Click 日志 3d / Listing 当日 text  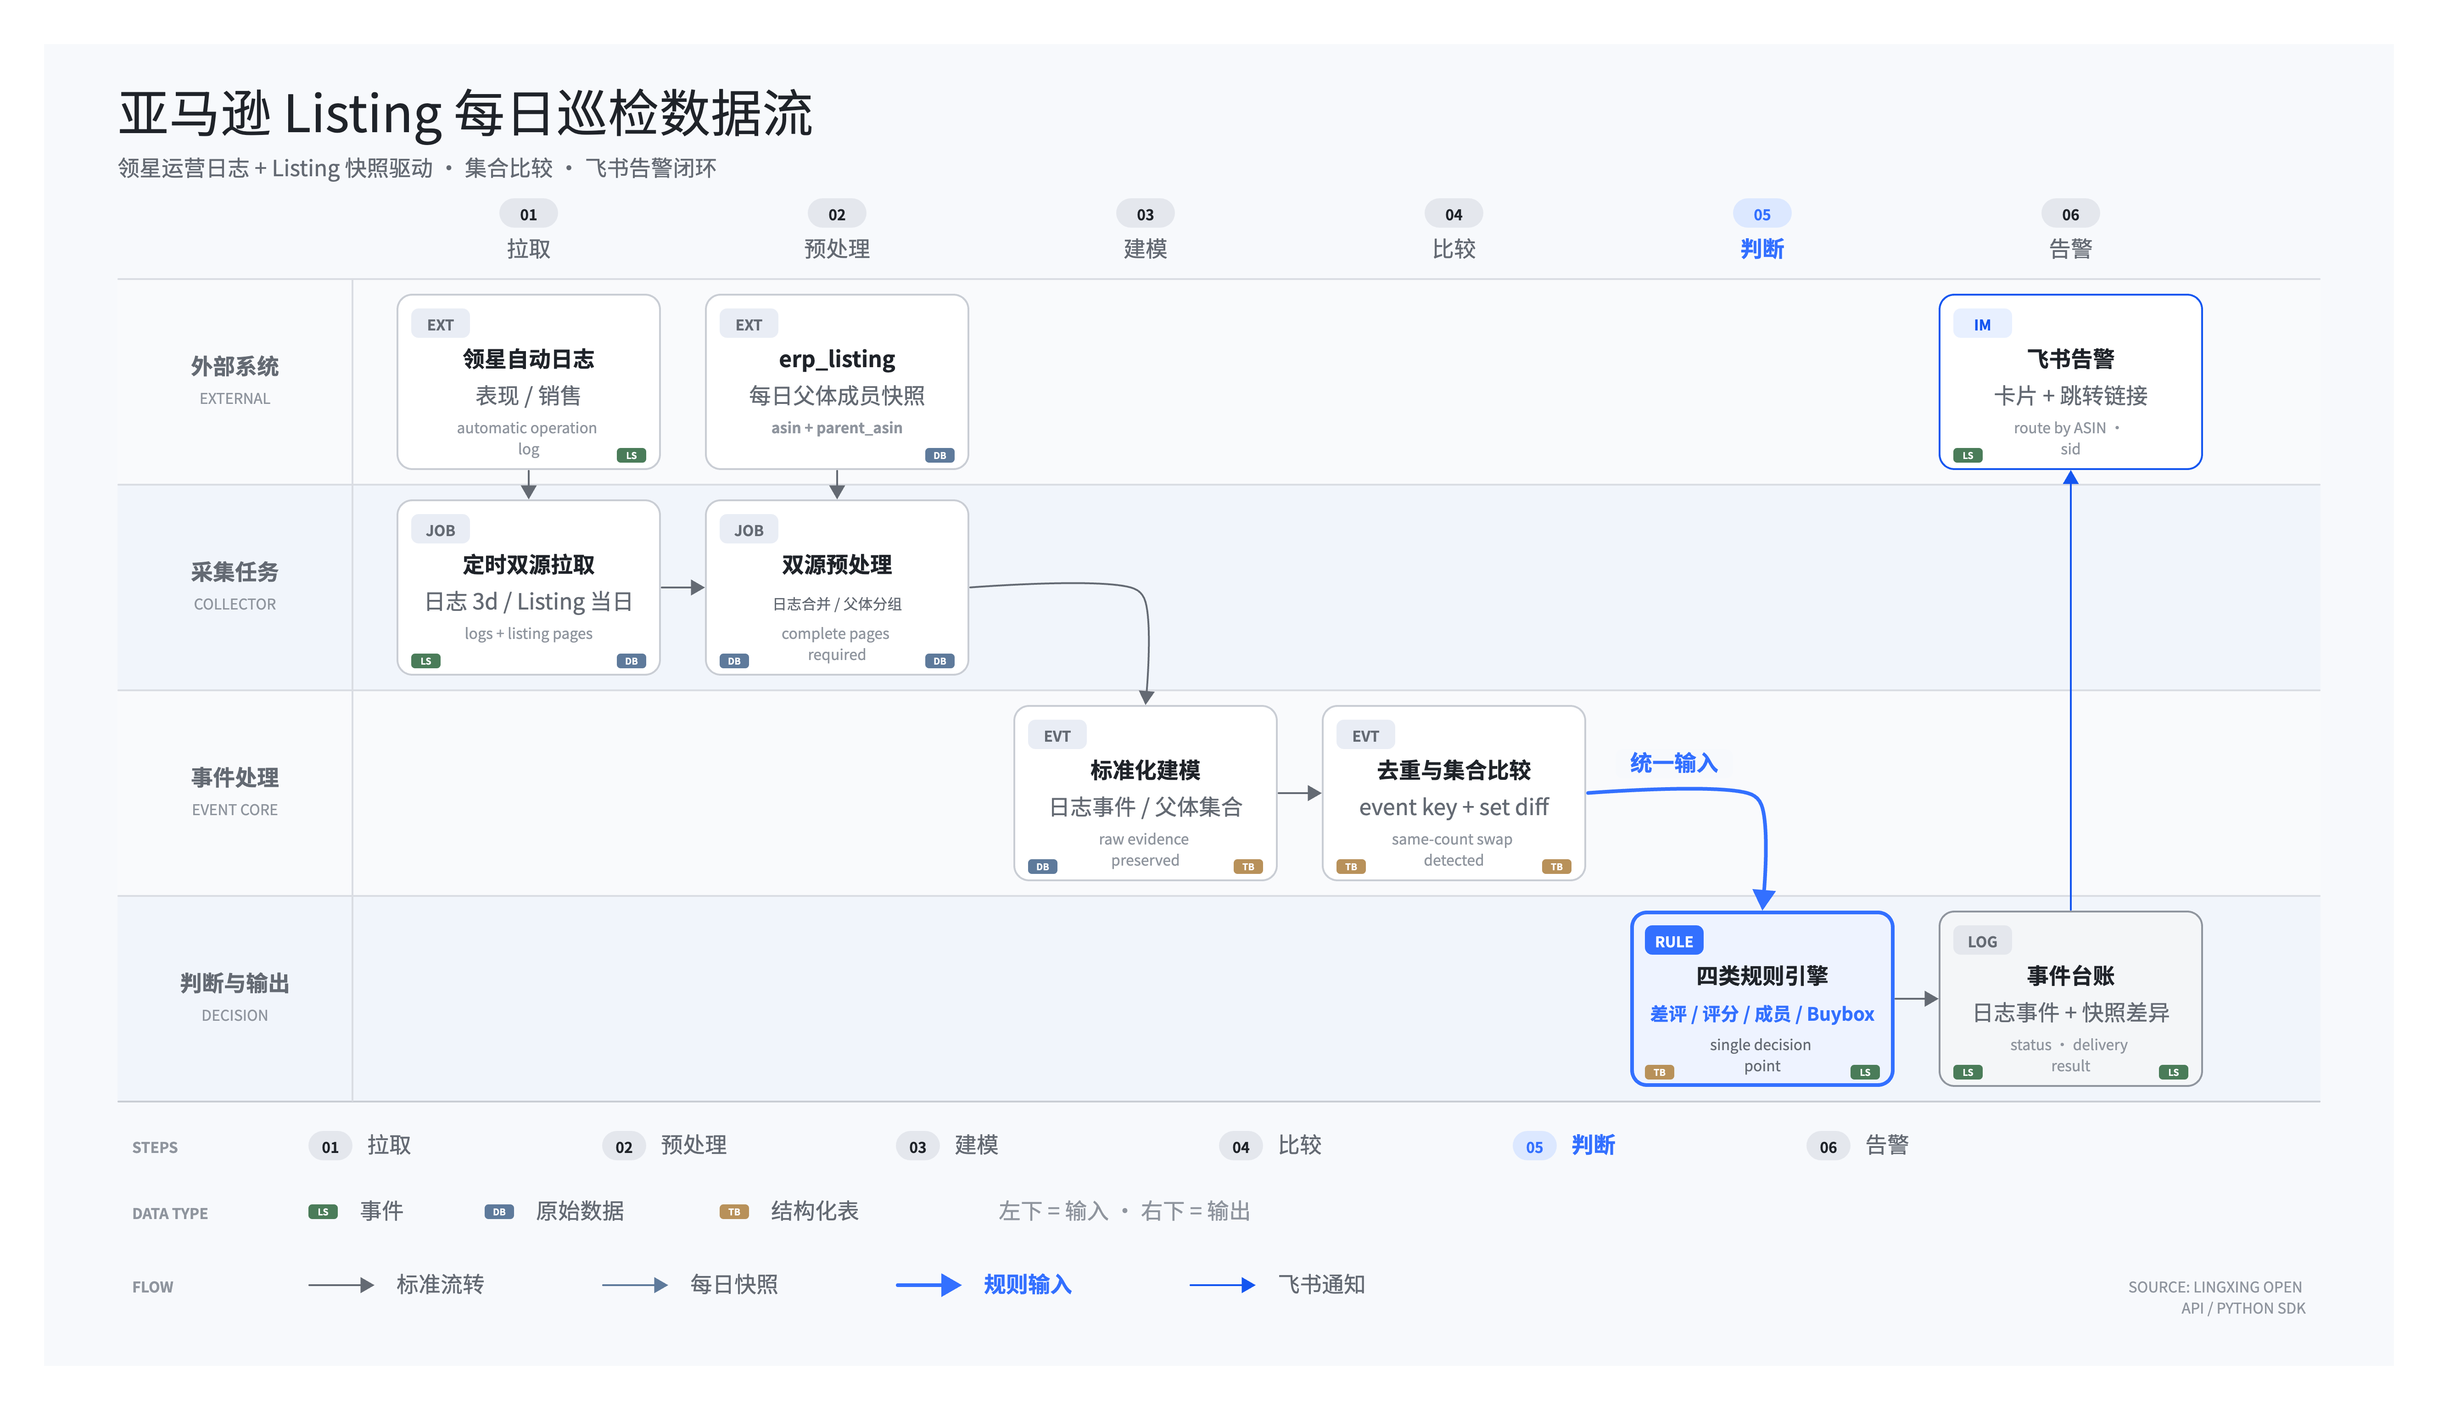click(x=528, y=602)
